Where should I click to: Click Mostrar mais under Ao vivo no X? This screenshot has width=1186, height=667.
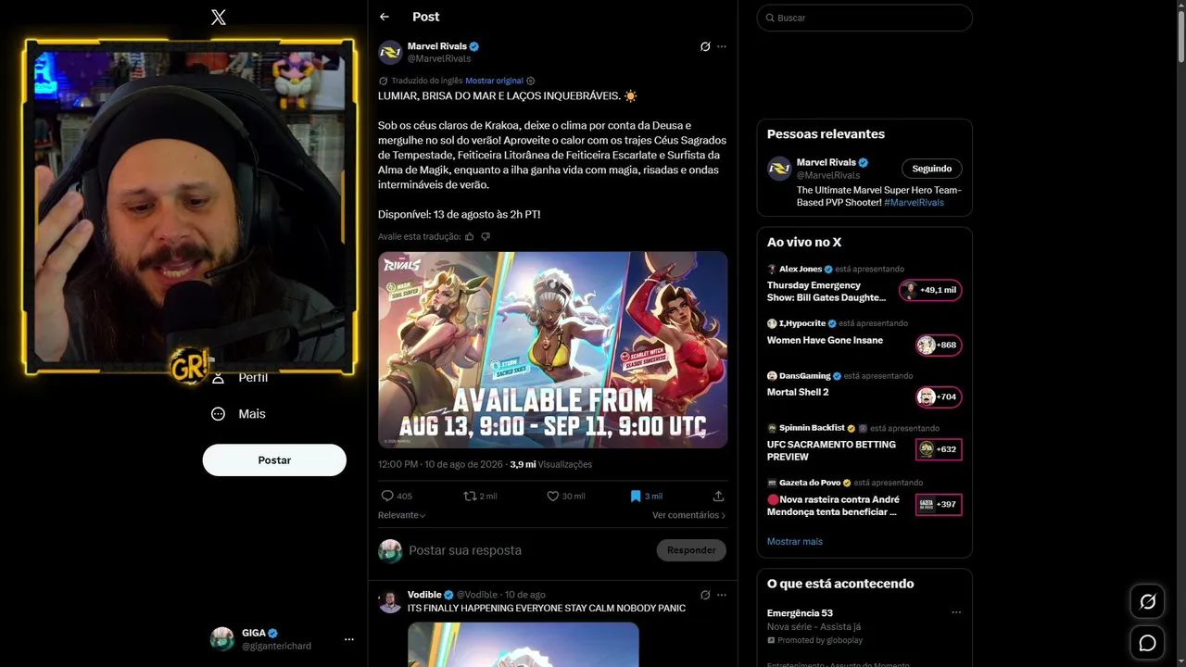tap(795, 541)
